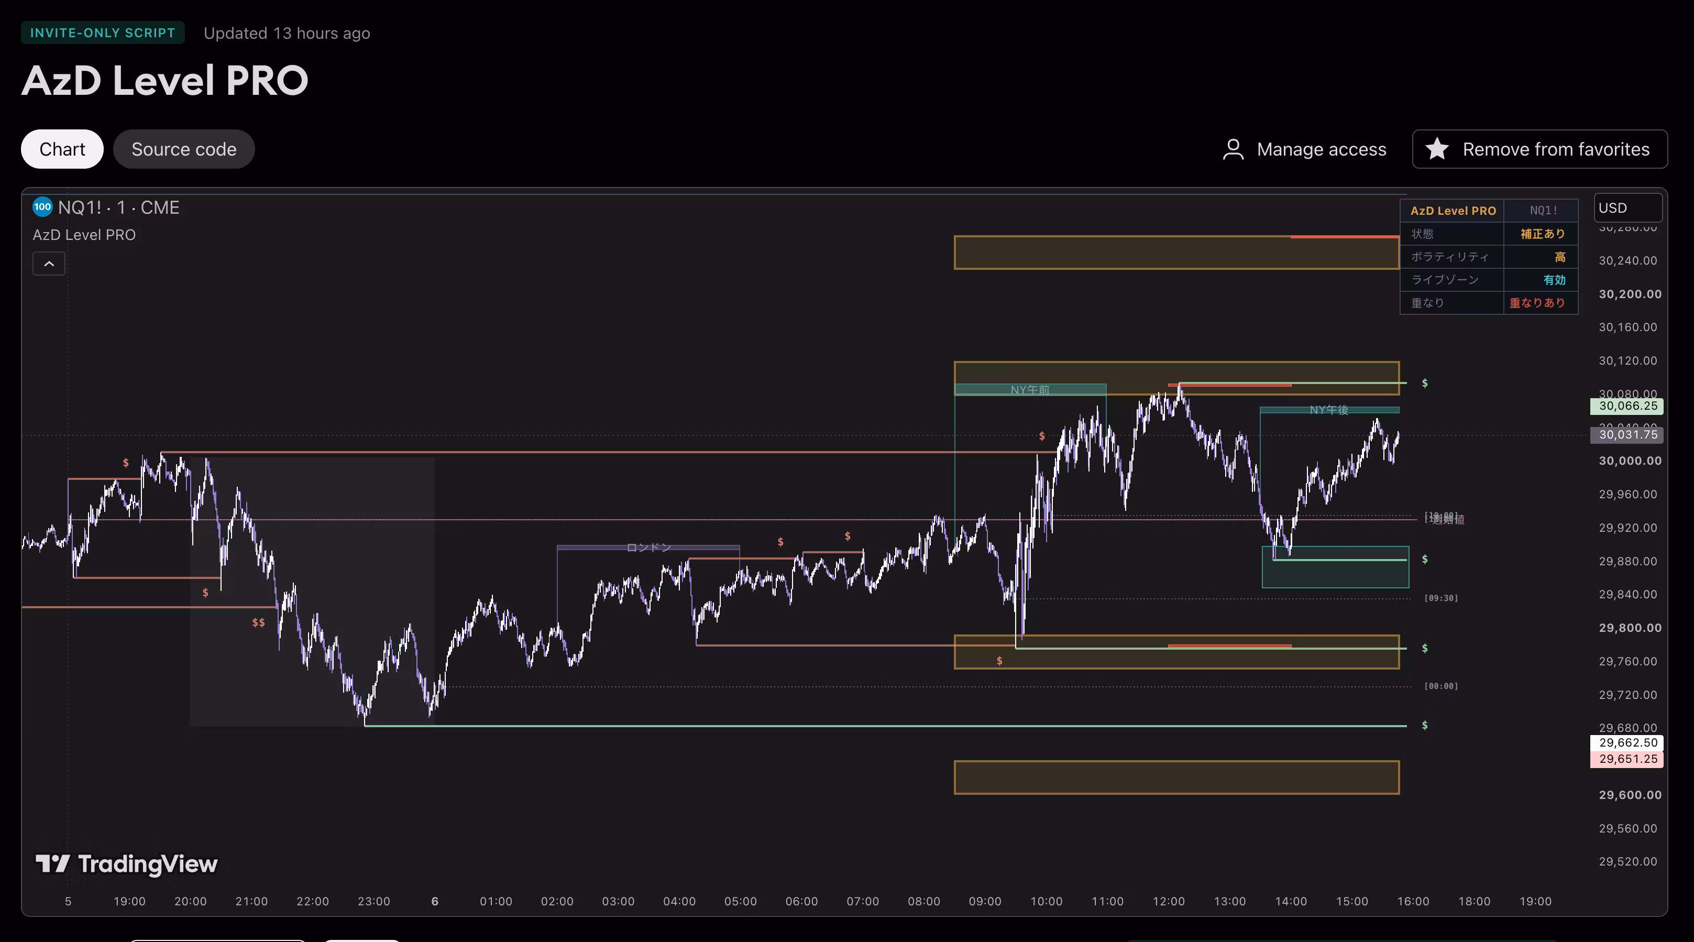The width and height of the screenshot is (1694, 942).
Task: Click the AzD Level PRO indicator legend label
Action: [x=84, y=235]
